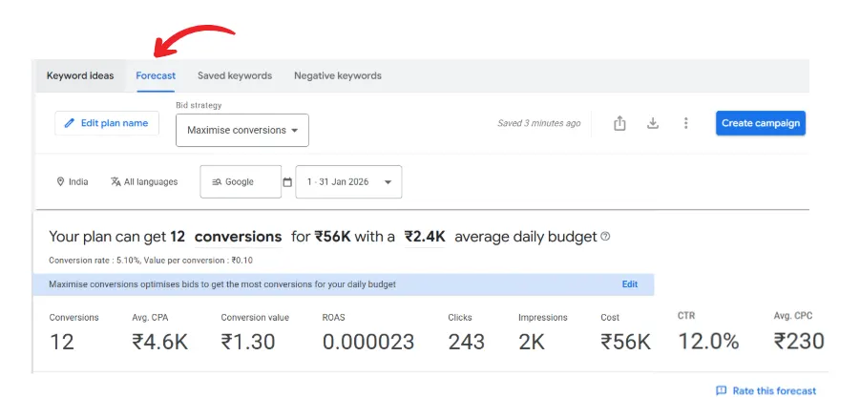Open the Saved keywords tab
The width and height of the screenshot is (860, 419).
pos(235,75)
